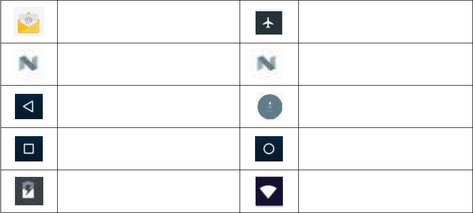Tap the round grey-blue circular icon
This screenshot has width=473, height=213.
coord(269,107)
